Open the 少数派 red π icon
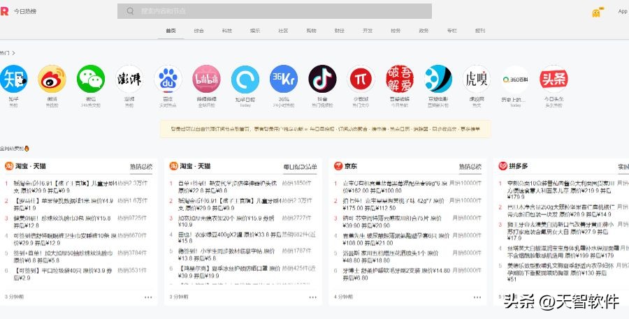 (x=361, y=79)
